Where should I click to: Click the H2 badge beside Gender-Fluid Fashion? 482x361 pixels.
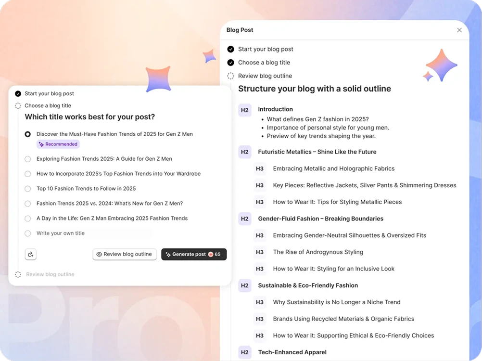pyautogui.click(x=245, y=219)
